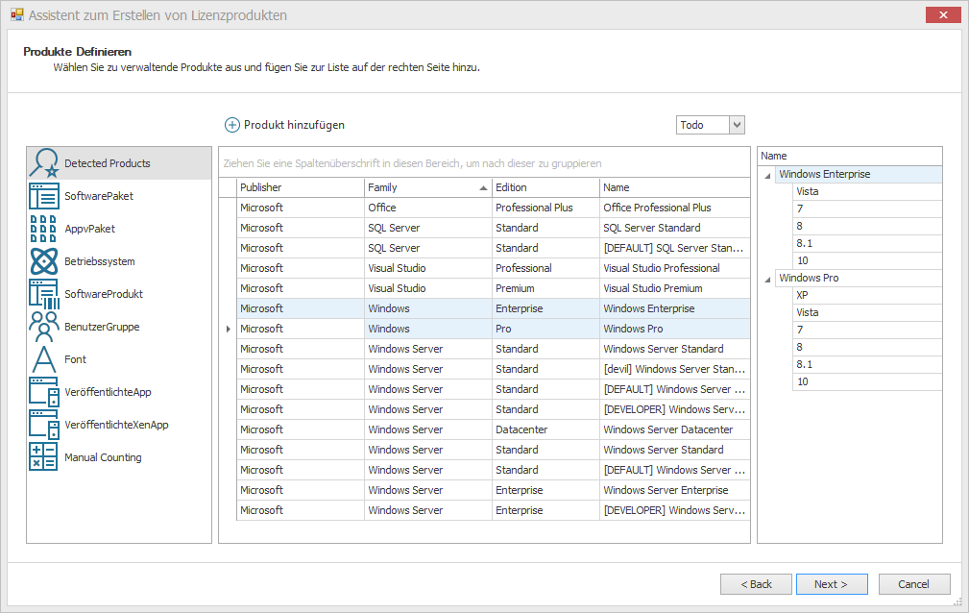Viewport: 969px width, 613px height.
Task: Select Vista under Windows Pro
Action: (867, 313)
